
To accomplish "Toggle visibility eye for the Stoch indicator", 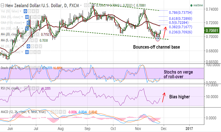I will 27,68.
